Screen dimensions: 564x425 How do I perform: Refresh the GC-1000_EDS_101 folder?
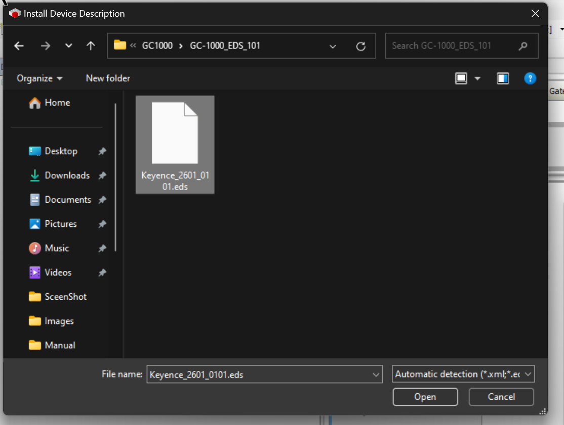pos(361,46)
